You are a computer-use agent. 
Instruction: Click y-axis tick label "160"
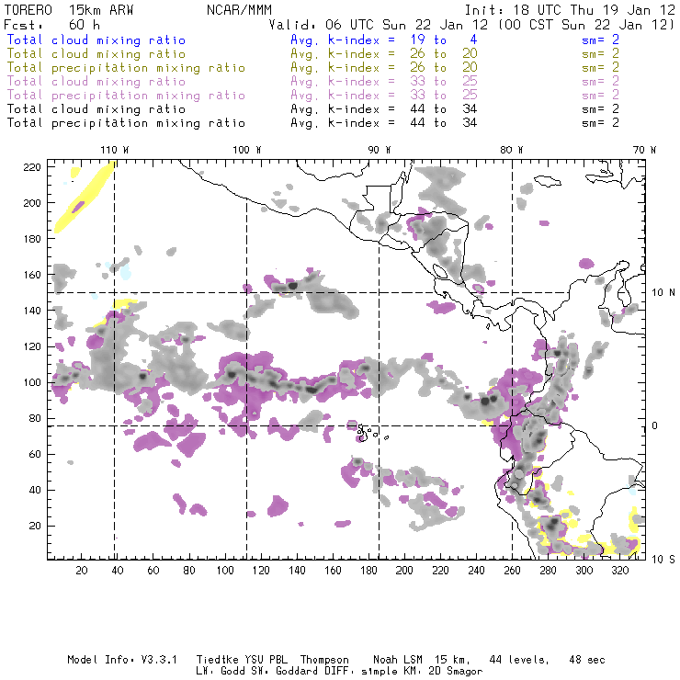coord(32,275)
